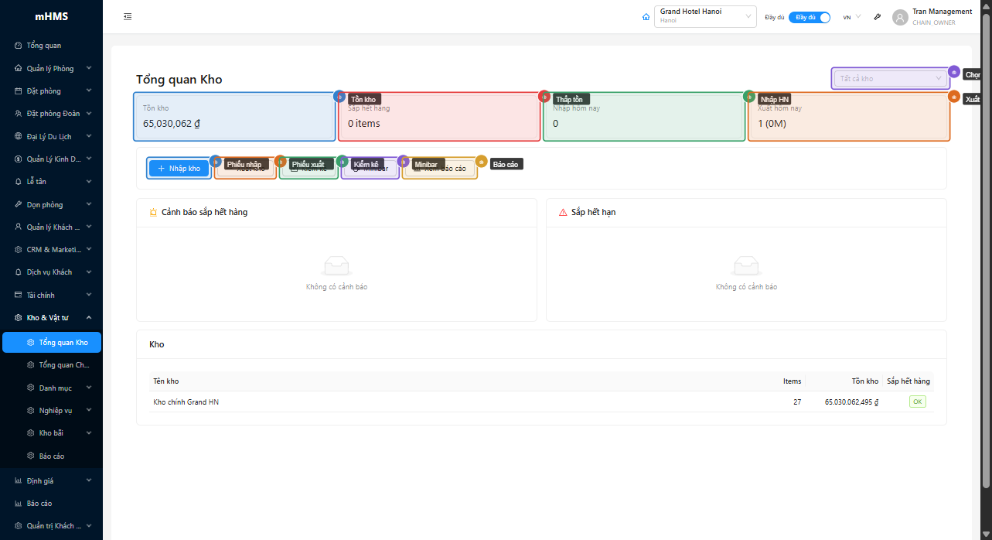992x540 pixels.
Task: Click the Lễ tân bell icon
Action: tap(19, 182)
